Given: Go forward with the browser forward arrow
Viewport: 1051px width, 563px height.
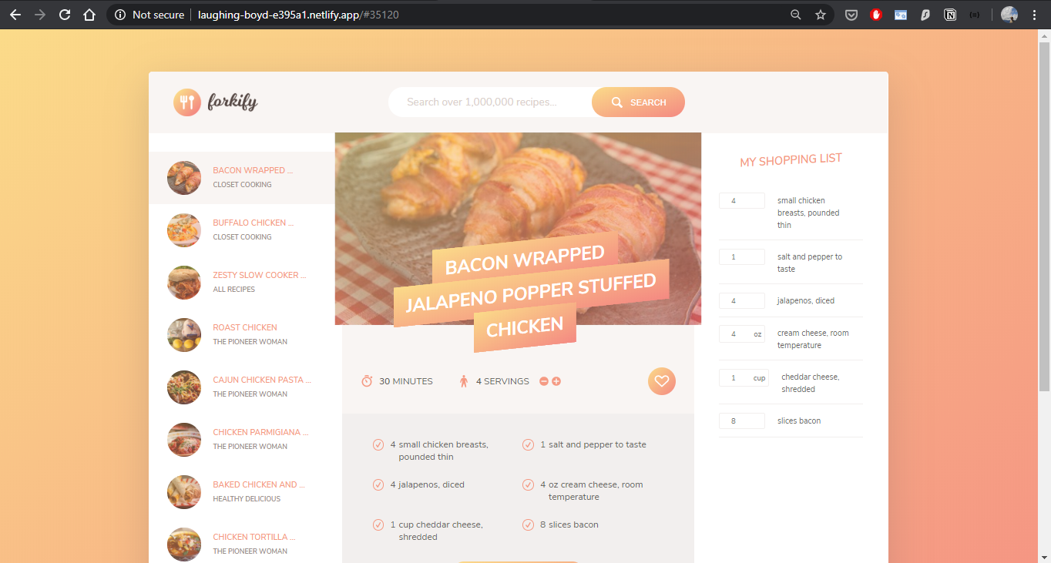Looking at the screenshot, I should 40,15.
